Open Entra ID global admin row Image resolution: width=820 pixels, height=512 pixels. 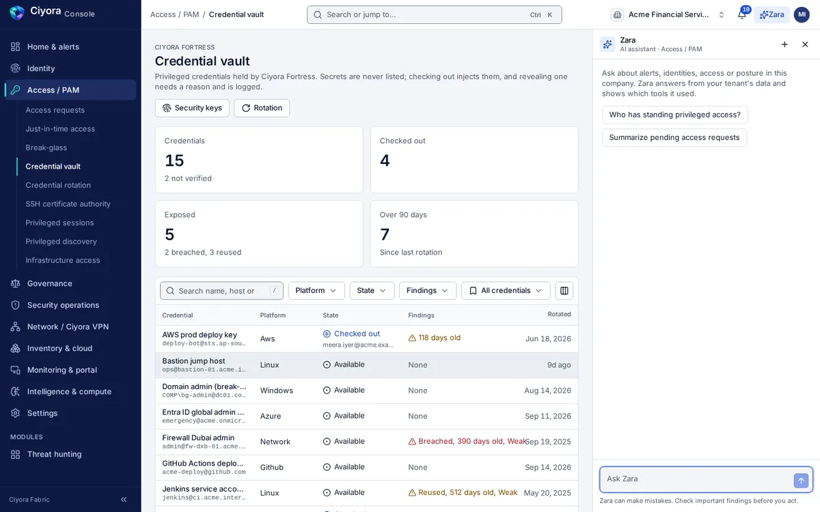coord(366,416)
